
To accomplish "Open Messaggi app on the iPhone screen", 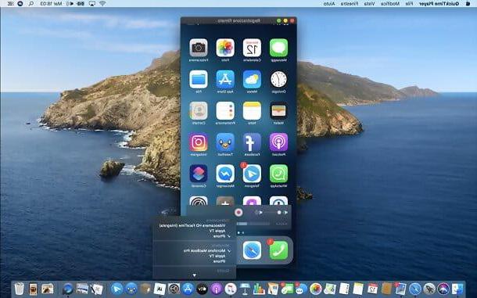I will [278, 48].
